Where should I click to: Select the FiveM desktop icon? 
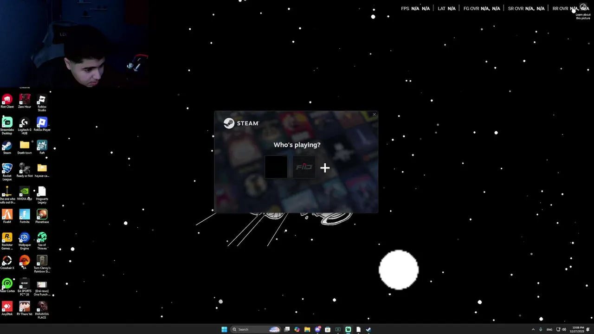click(7, 216)
